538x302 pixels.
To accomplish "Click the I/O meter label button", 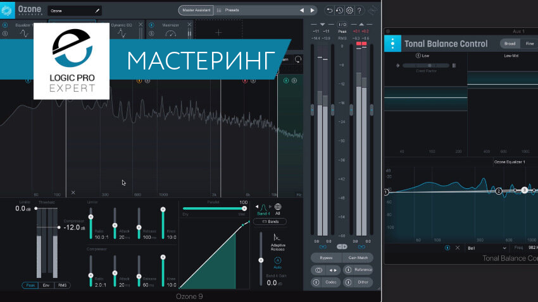I will pyautogui.click(x=342, y=25).
